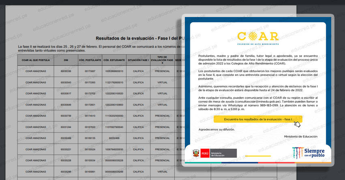345x180 pixels.
Task: Click COAR AMAZONAS in the DNI 60030617 row
Action: click(x=36, y=94)
